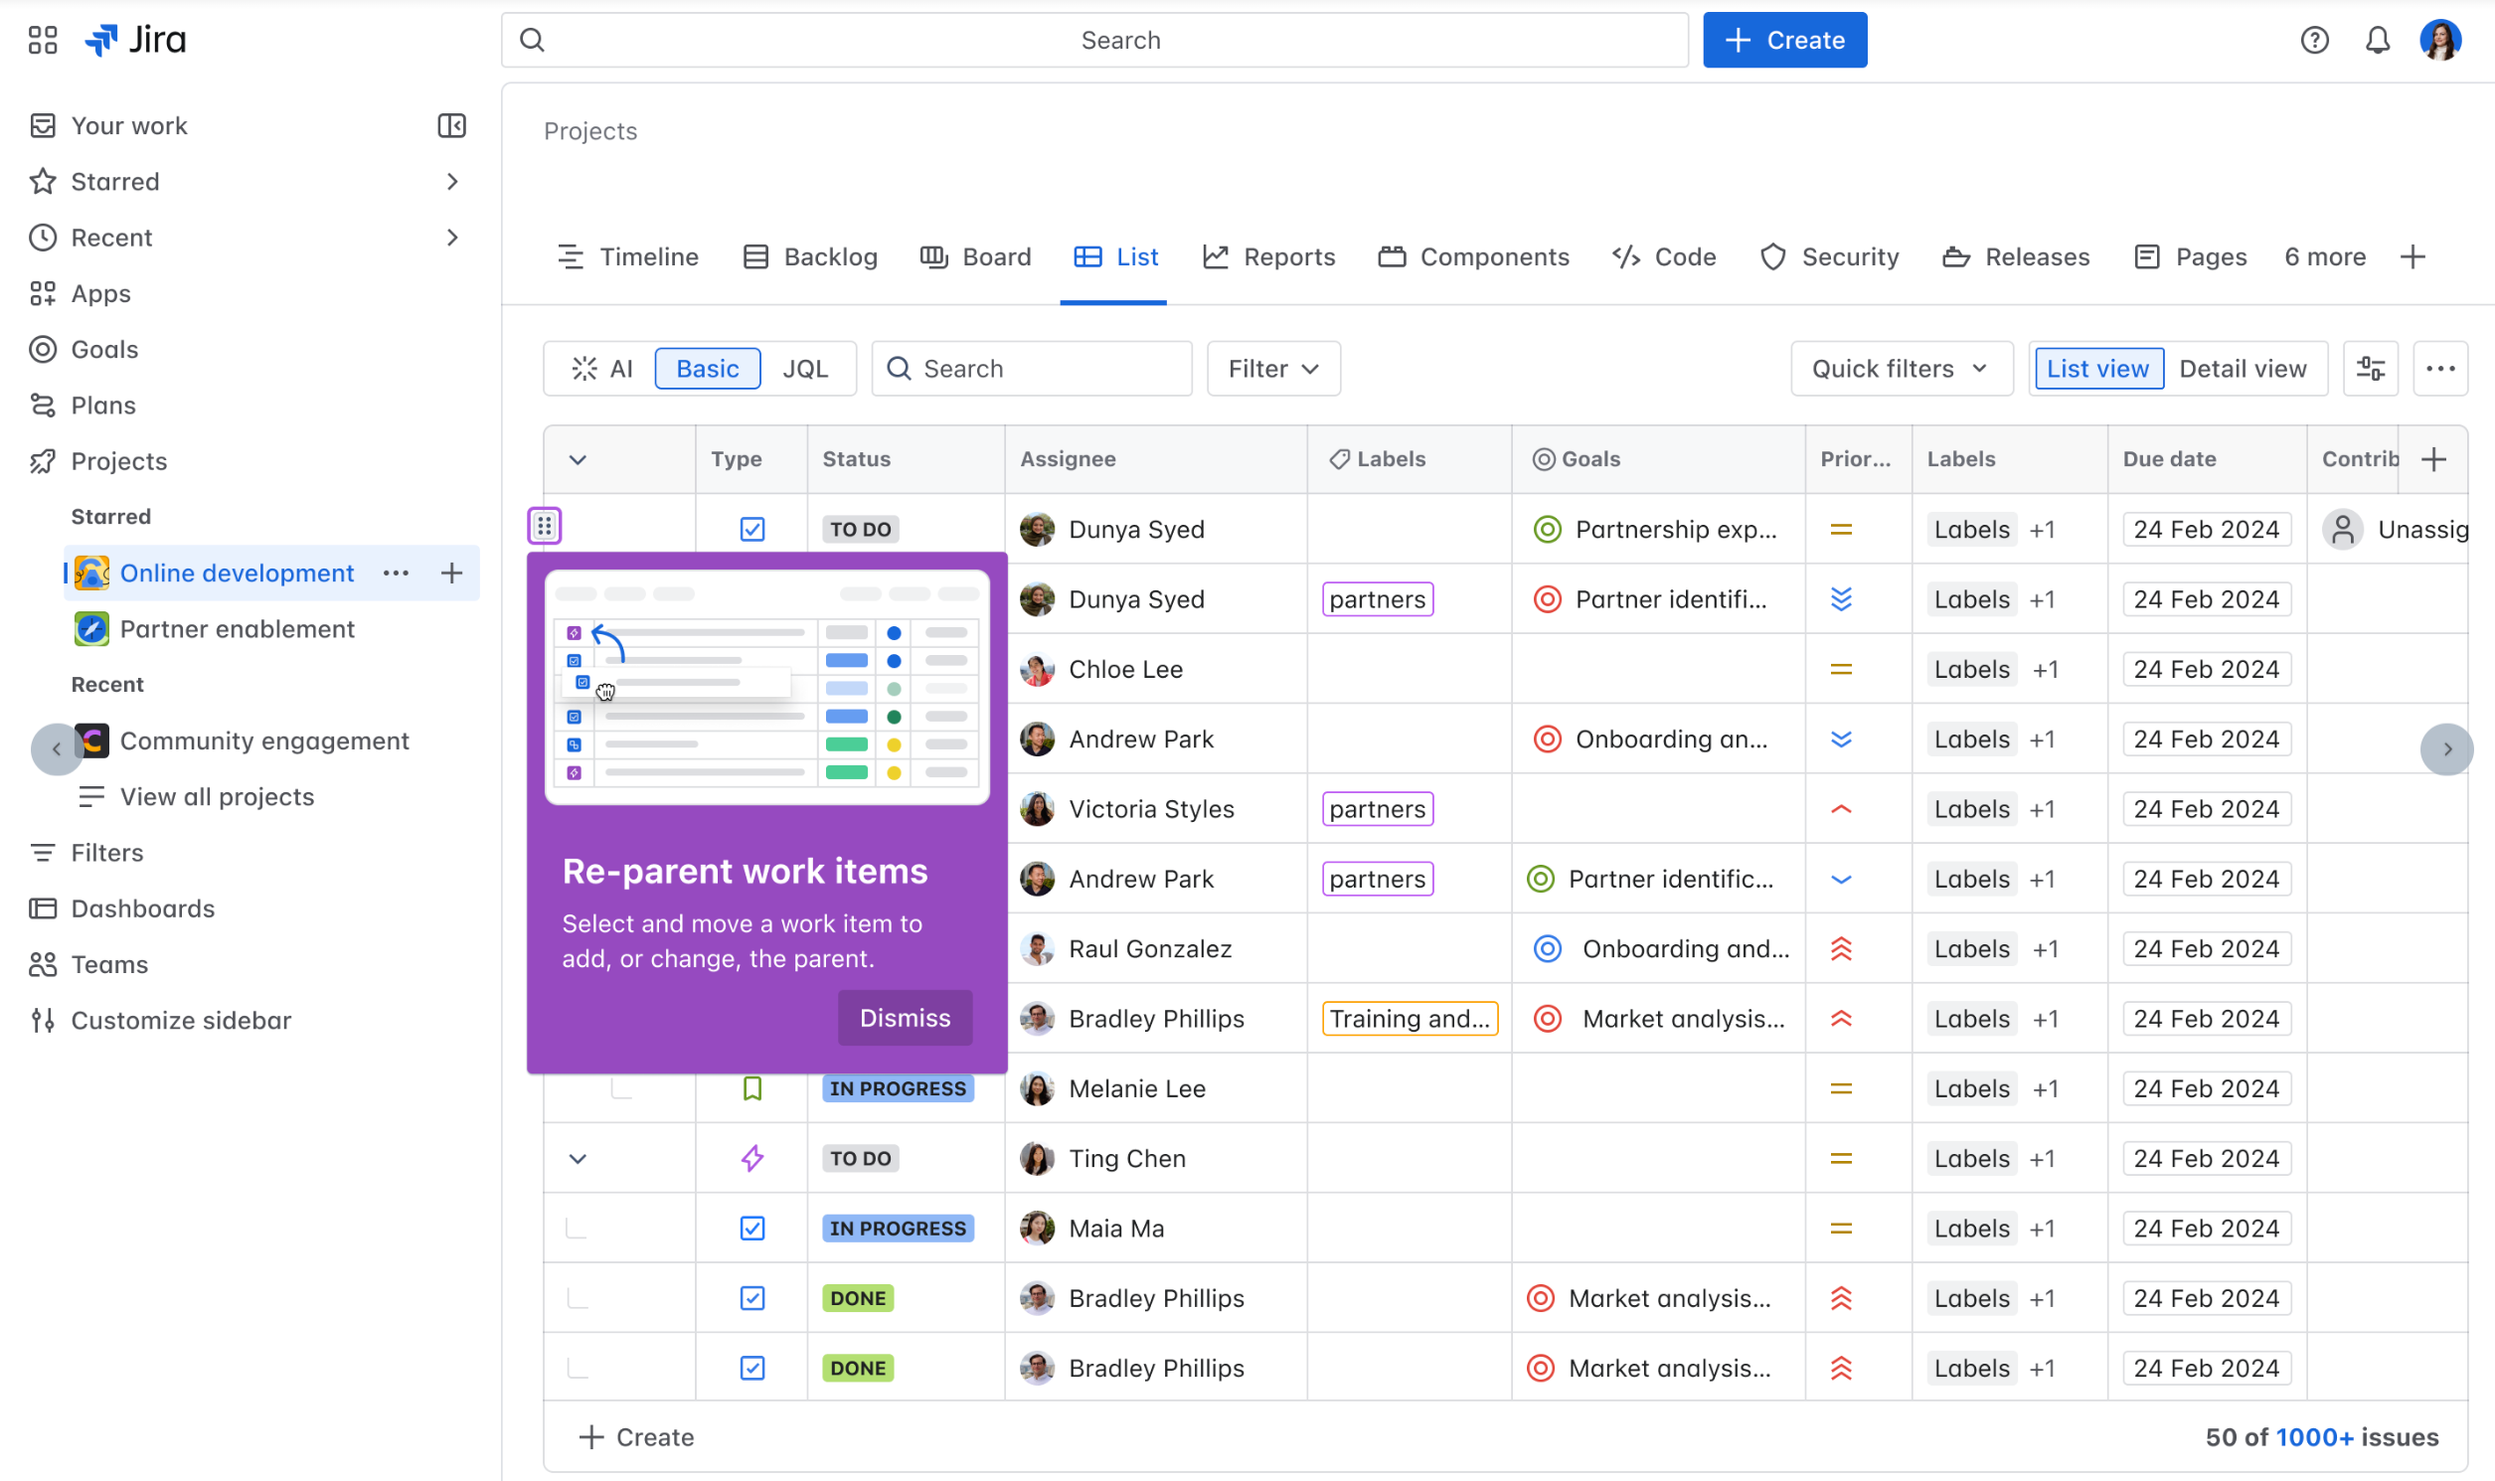This screenshot has height=1481, width=2495.
Task: Open the 1000+ issues link
Action: [x=2315, y=1436]
